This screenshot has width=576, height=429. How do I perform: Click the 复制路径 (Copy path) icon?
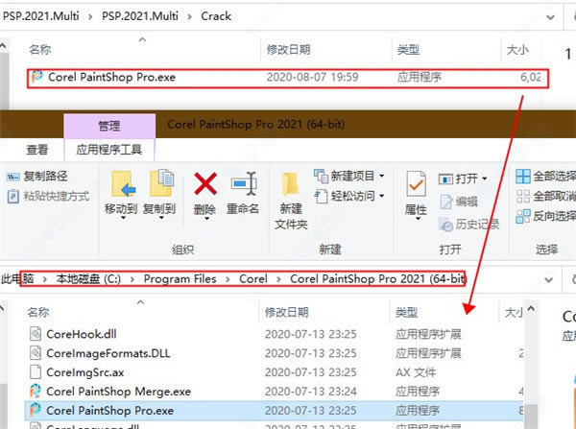12,177
